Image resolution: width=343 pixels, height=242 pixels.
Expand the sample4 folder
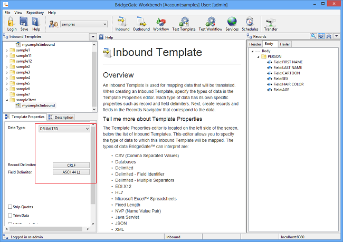coord(7,78)
